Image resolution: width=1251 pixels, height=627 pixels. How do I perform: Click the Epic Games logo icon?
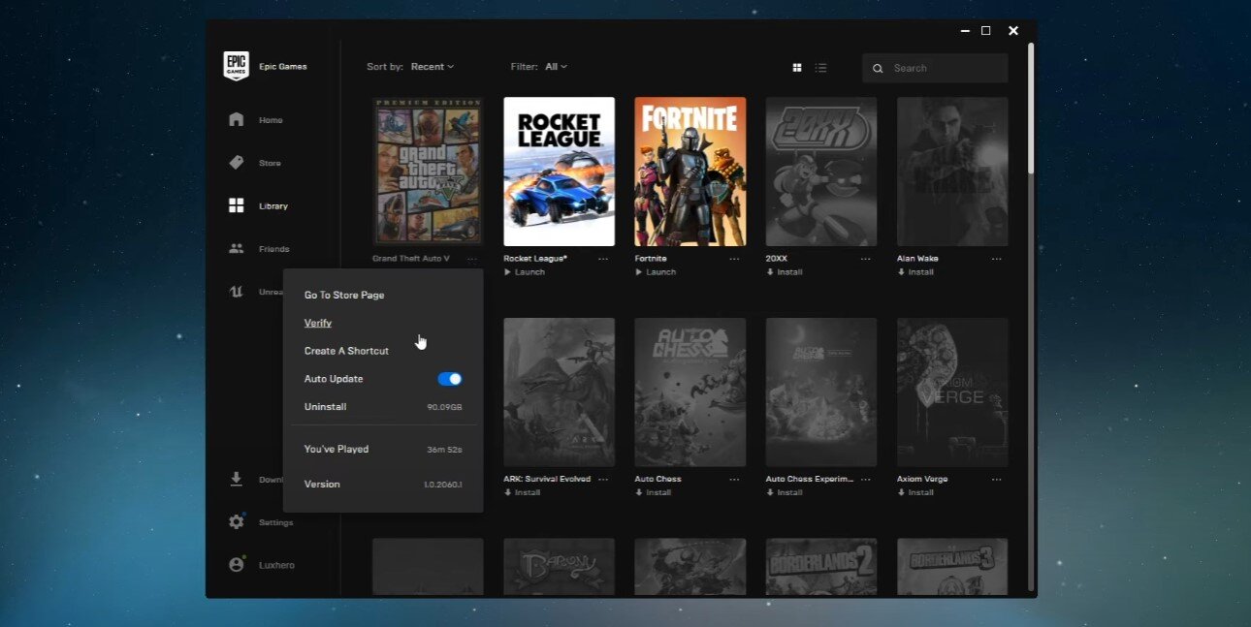pos(236,66)
